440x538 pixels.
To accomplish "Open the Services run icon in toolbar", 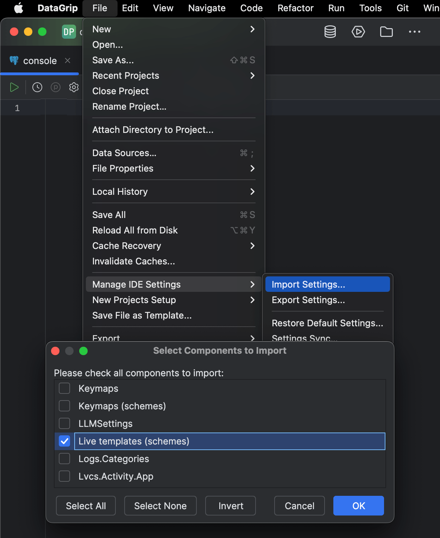I will point(358,32).
